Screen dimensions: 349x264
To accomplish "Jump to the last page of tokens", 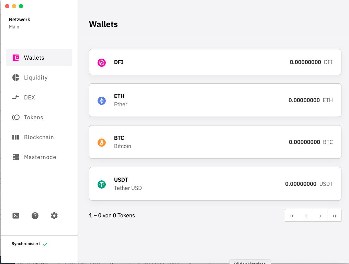I will click(x=334, y=216).
